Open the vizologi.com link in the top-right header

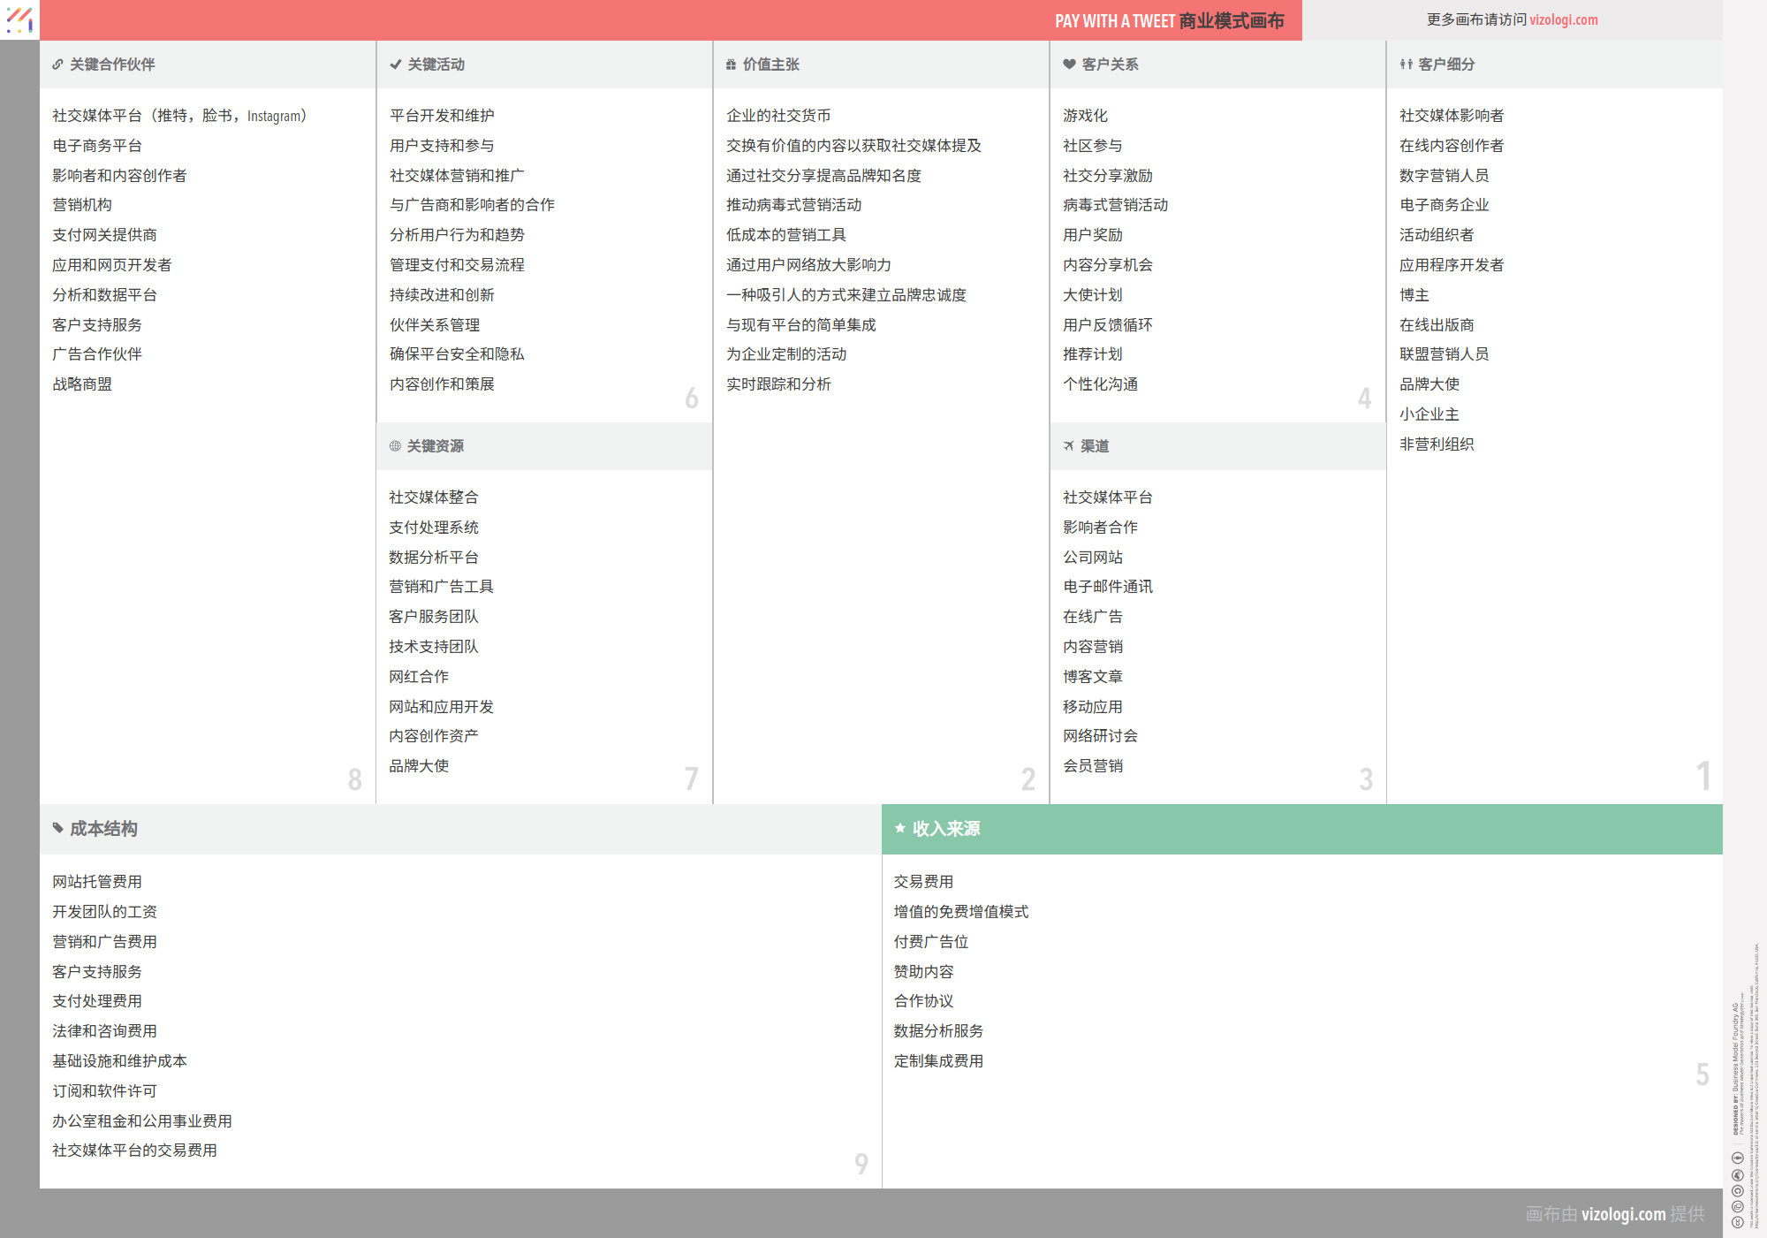pos(1565,19)
